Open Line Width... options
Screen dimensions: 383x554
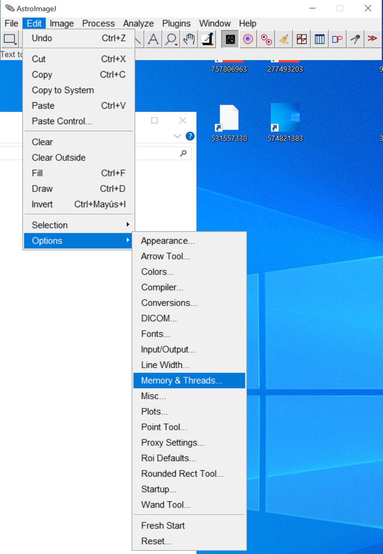tap(189, 365)
